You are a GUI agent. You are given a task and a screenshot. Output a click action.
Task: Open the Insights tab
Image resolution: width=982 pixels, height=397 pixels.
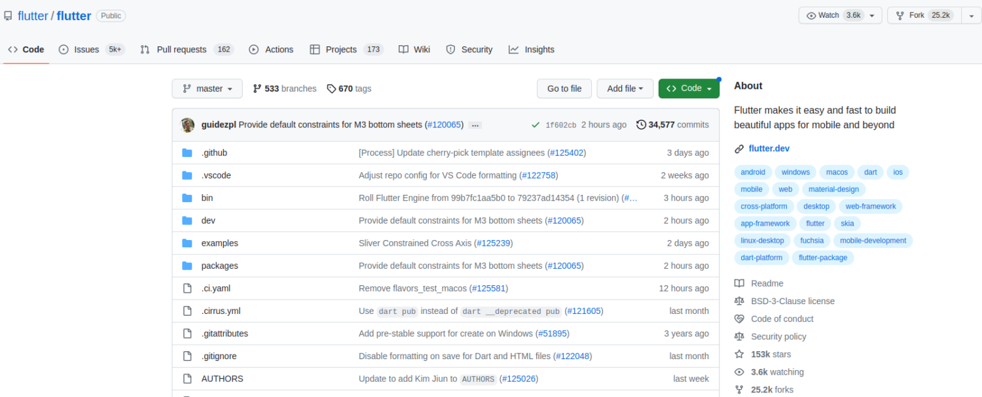(532, 49)
